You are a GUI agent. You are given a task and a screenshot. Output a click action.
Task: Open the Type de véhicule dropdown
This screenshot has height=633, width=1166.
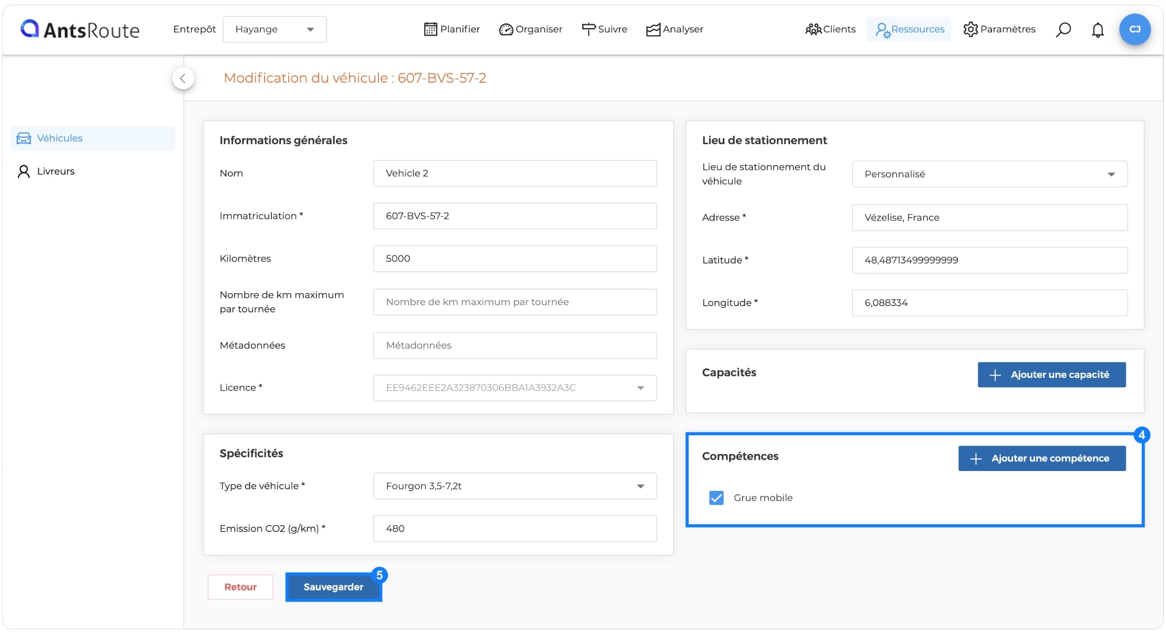coord(515,486)
